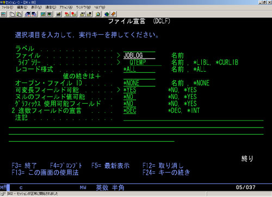Click the F12= 取り消し function key text

[x=163, y=166]
